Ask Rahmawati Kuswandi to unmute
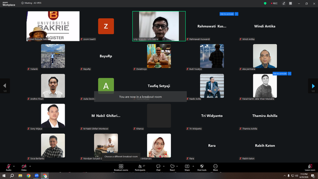Image resolution: width=318 pixels, height=179 pixels. point(227,14)
